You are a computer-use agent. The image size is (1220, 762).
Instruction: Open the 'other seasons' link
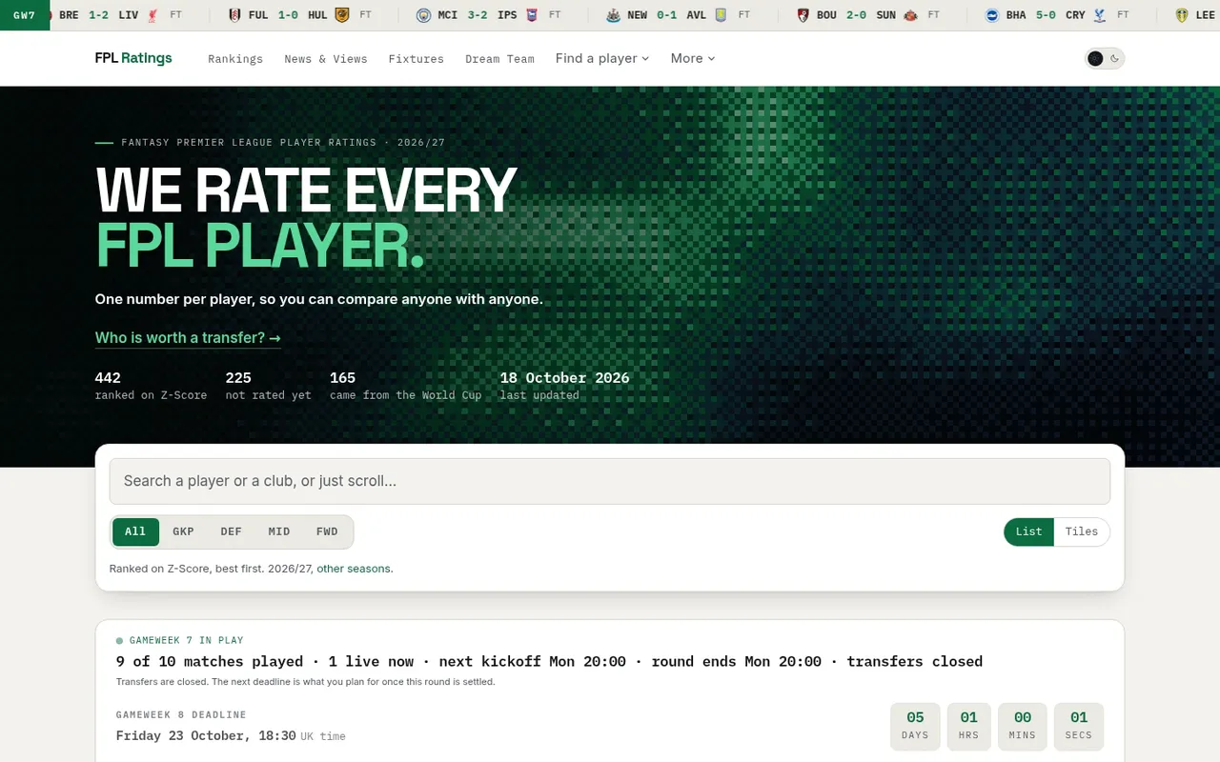354,569
